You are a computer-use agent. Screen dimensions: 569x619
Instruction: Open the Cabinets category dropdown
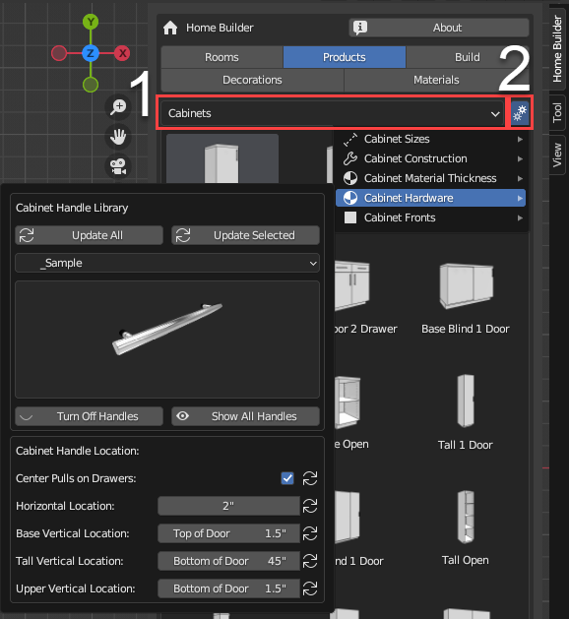point(333,113)
